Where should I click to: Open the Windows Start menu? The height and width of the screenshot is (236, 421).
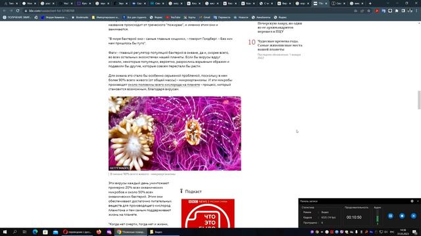pyautogui.click(x=5, y=232)
